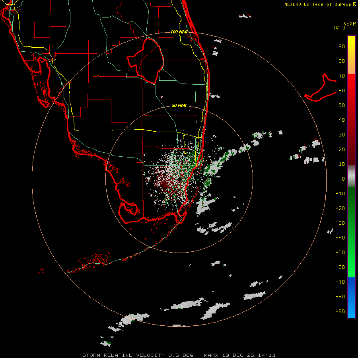This screenshot has width=358, height=358.
Task: Click the 50 value on velocity scale
Action: pyautogui.click(x=342, y=105)
